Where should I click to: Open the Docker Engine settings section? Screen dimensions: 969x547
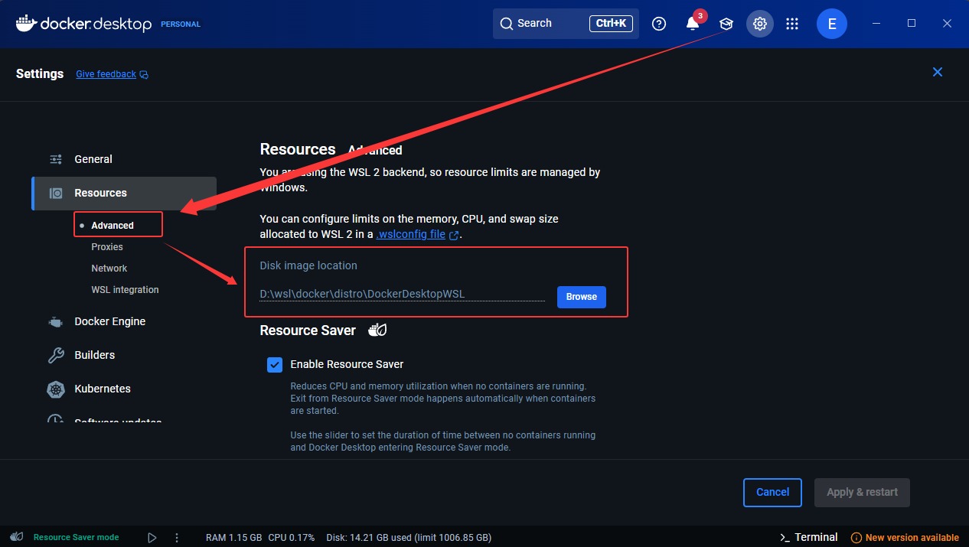[109, 321]
